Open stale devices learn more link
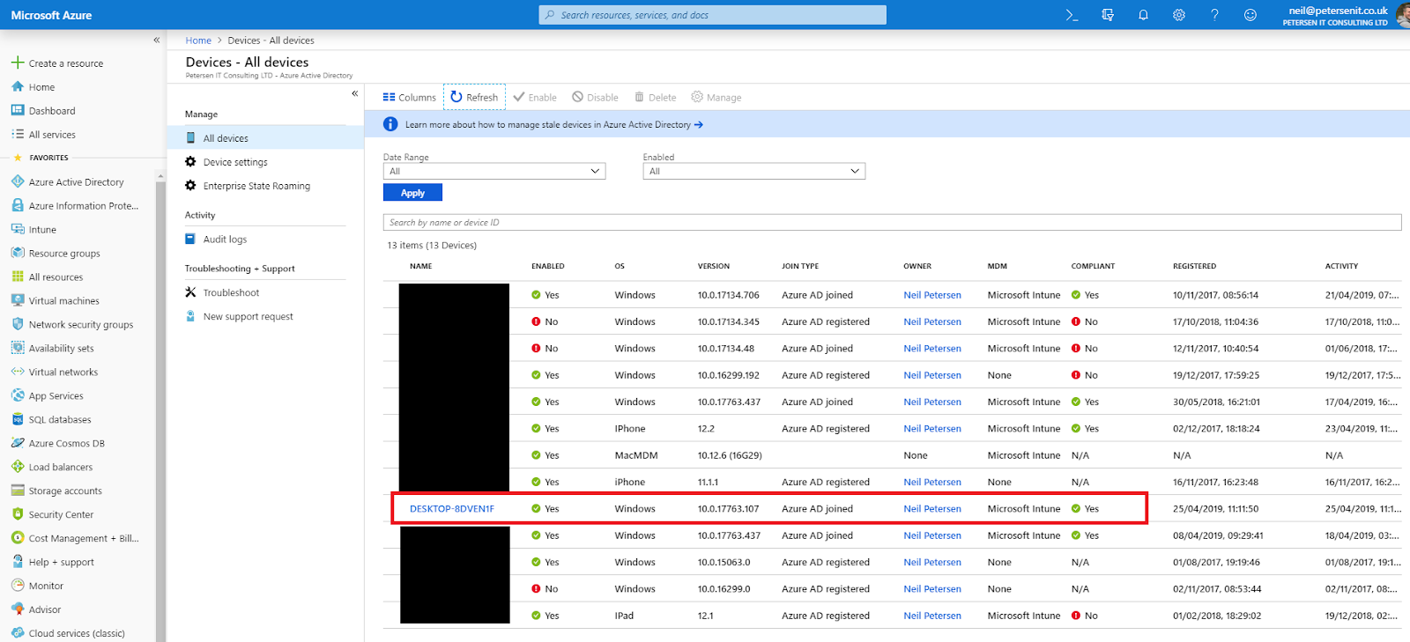The width and height of the screenshot is (1410, 642). tap(553, 125)
